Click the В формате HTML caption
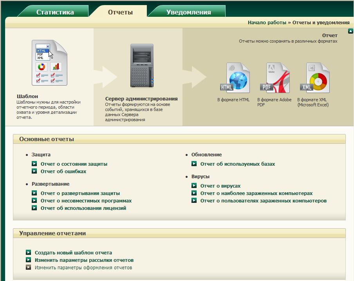The height and width of the screenshot is (281, 354). [233, 100]
